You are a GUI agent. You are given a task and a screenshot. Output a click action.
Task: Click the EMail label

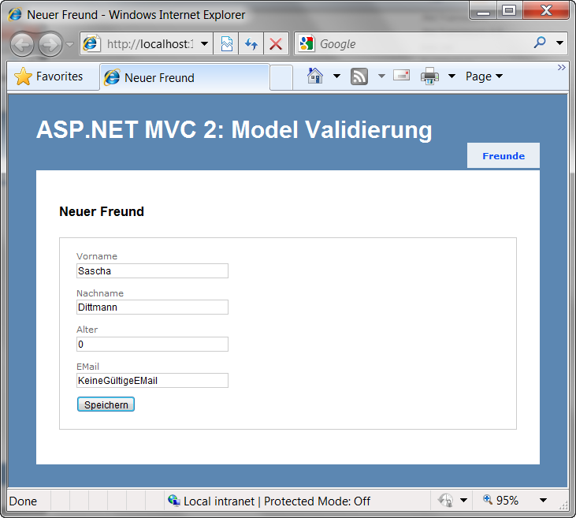pos(87,367)
